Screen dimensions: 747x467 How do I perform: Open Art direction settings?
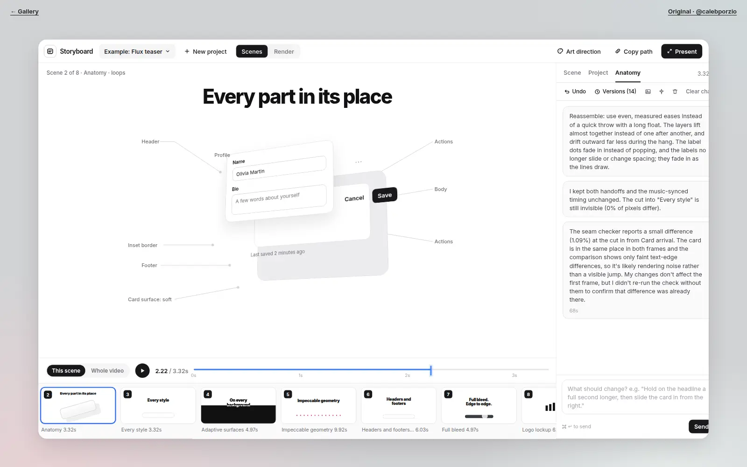coord(579,51)
